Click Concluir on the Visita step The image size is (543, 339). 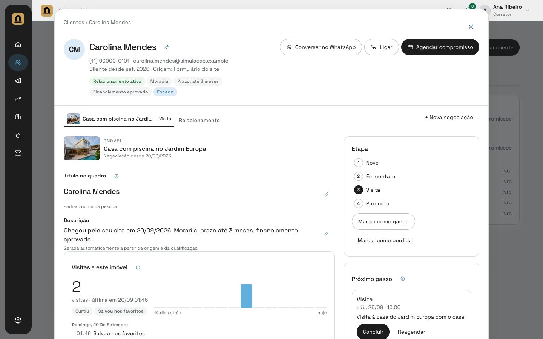point(373,331)
